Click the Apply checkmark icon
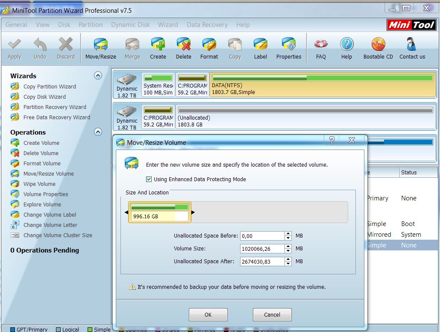Image resolution: width=440 pixels, height=332 pixels. (15, 44)
